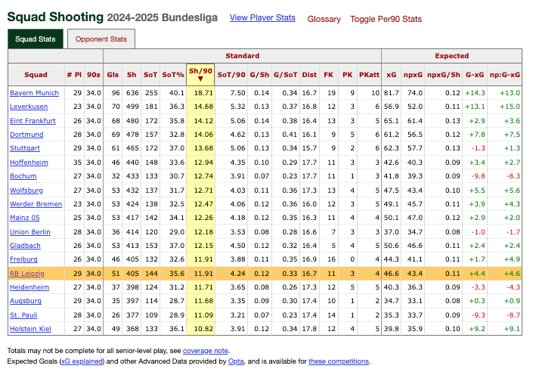Sort table by xG column
Image resolution: width=536 pixels, height=375 pixels.
(392, 75)
